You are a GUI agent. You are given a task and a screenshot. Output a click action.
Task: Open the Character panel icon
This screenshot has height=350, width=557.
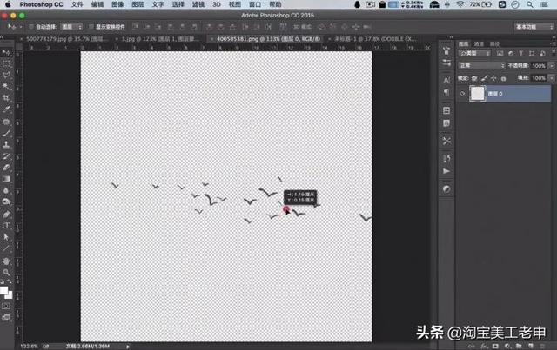tap(446, 81)
